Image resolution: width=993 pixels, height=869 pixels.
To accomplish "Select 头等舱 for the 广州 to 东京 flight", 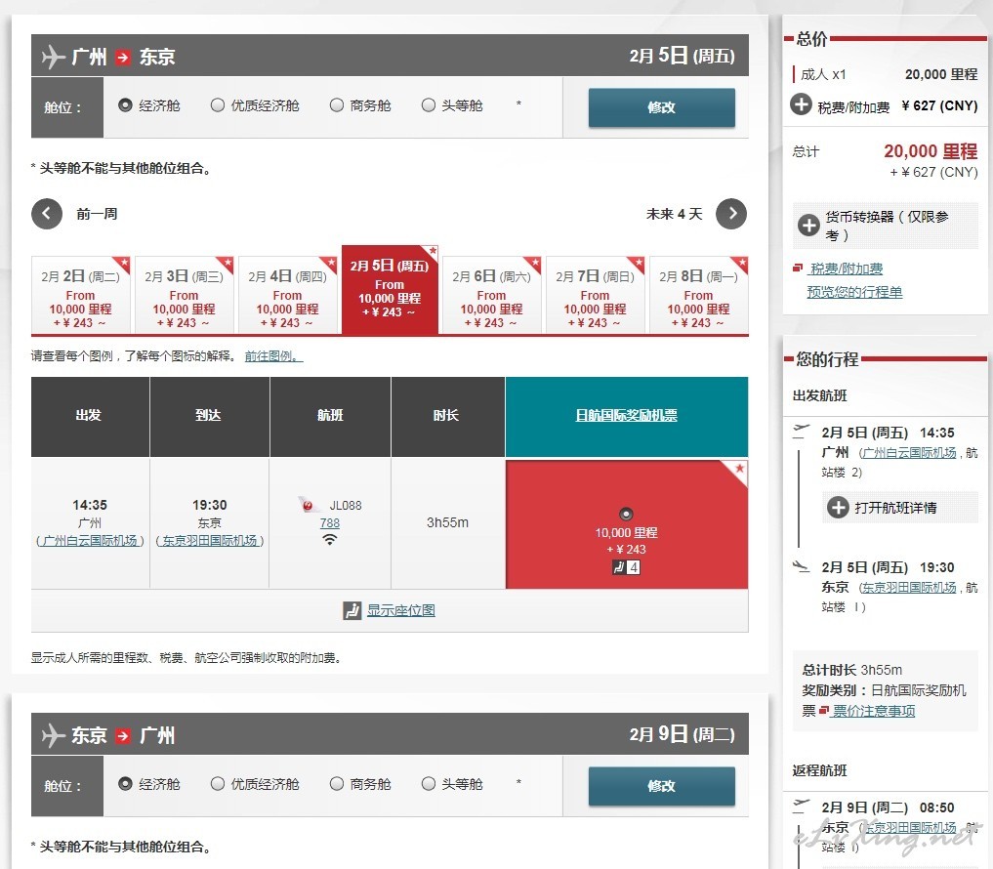I will (429, 105).
